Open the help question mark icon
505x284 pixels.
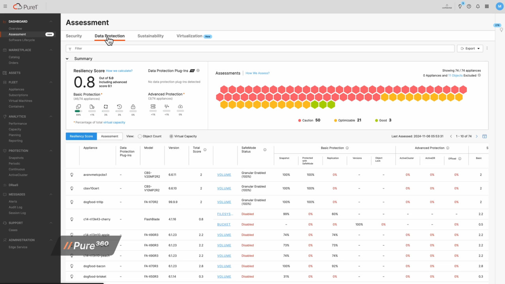click(x=469, y=6)
